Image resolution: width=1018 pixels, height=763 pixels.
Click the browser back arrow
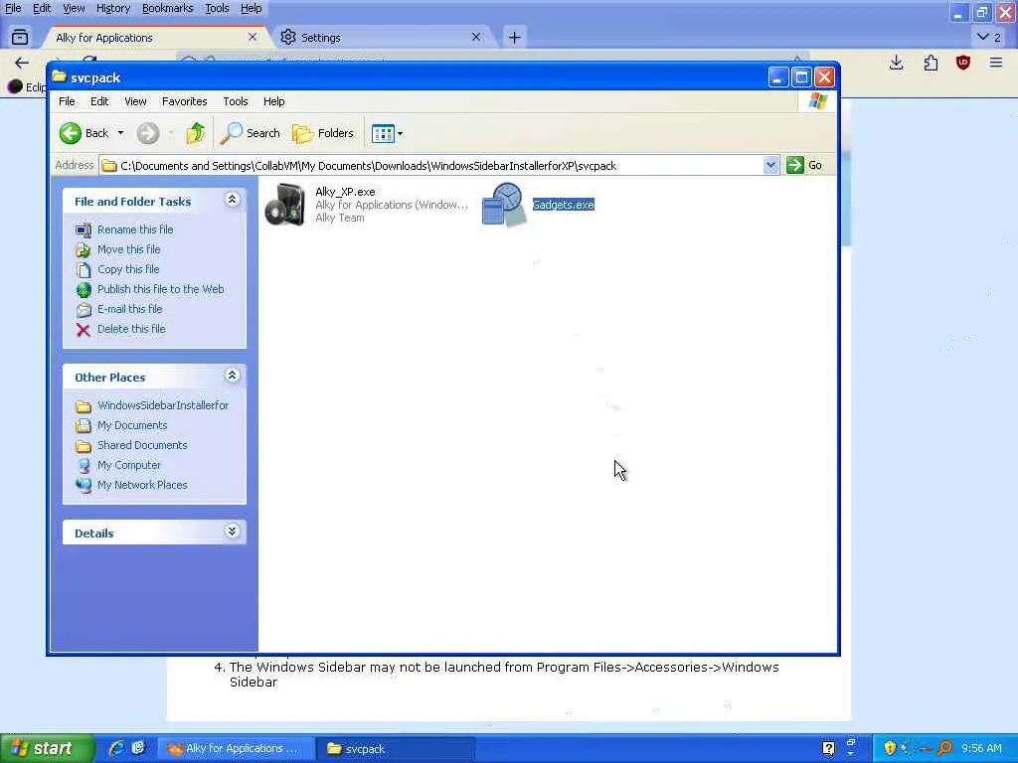point(22,63)
